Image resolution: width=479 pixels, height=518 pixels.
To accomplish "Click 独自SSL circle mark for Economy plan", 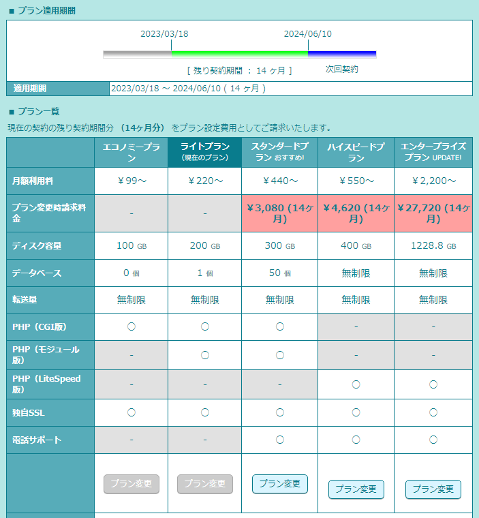I will (x=132, y=412).
